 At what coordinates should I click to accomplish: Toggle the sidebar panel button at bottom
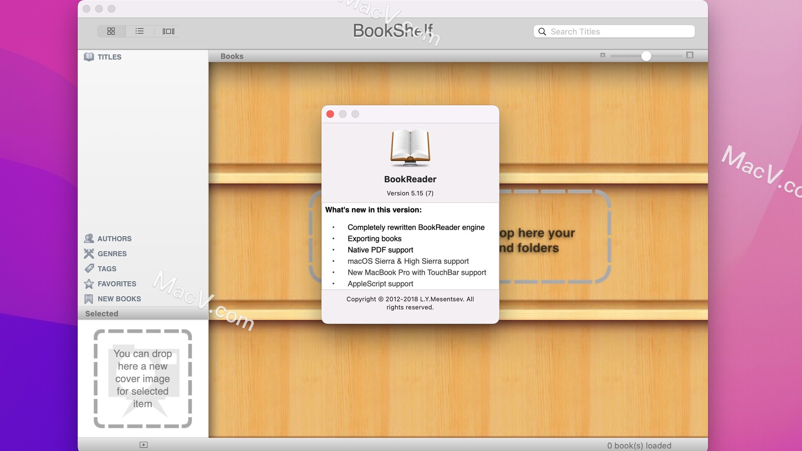click(x=144, y=445)
